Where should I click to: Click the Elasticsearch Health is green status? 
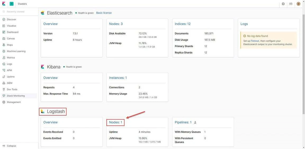(x=85, y=13)
